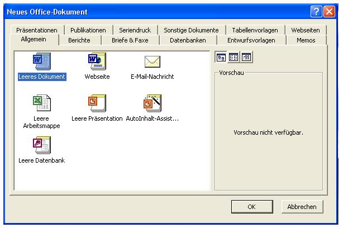Open the Briefe & Faxe tab
This screenshot has width=343, height=228.
click(x=130, y=40)
